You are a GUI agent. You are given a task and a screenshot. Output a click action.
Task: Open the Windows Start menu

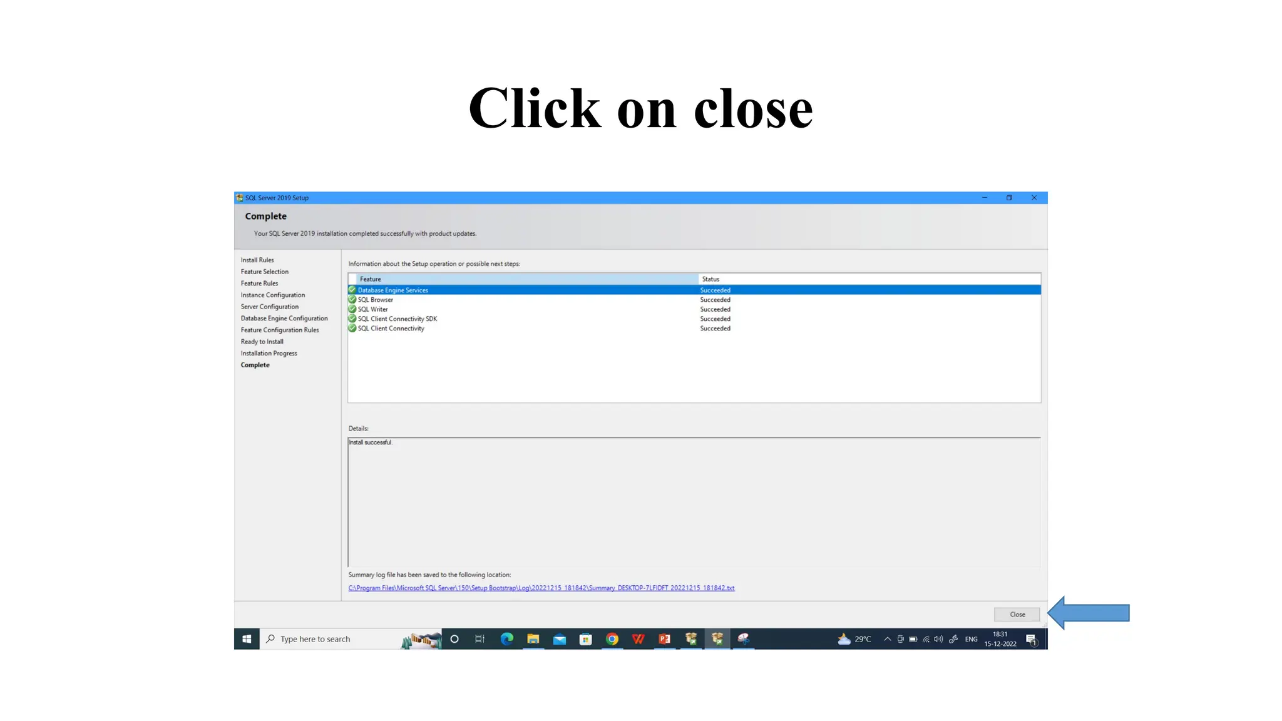click(247, 639)
